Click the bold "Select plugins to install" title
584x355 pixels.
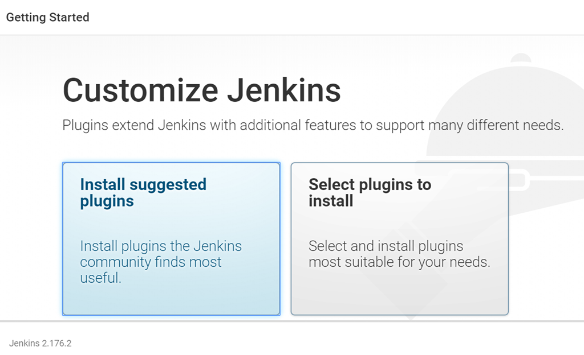[x=370, y=192]
